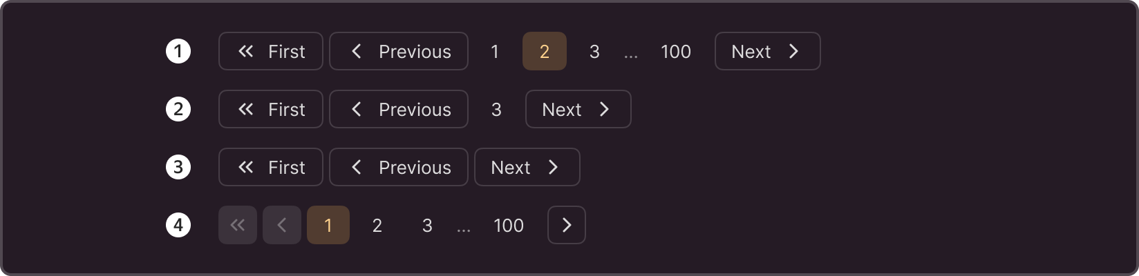Click Previous button in pagination row 2
This screenshot has width=1139, height=276.
click(x=399, y=109)
